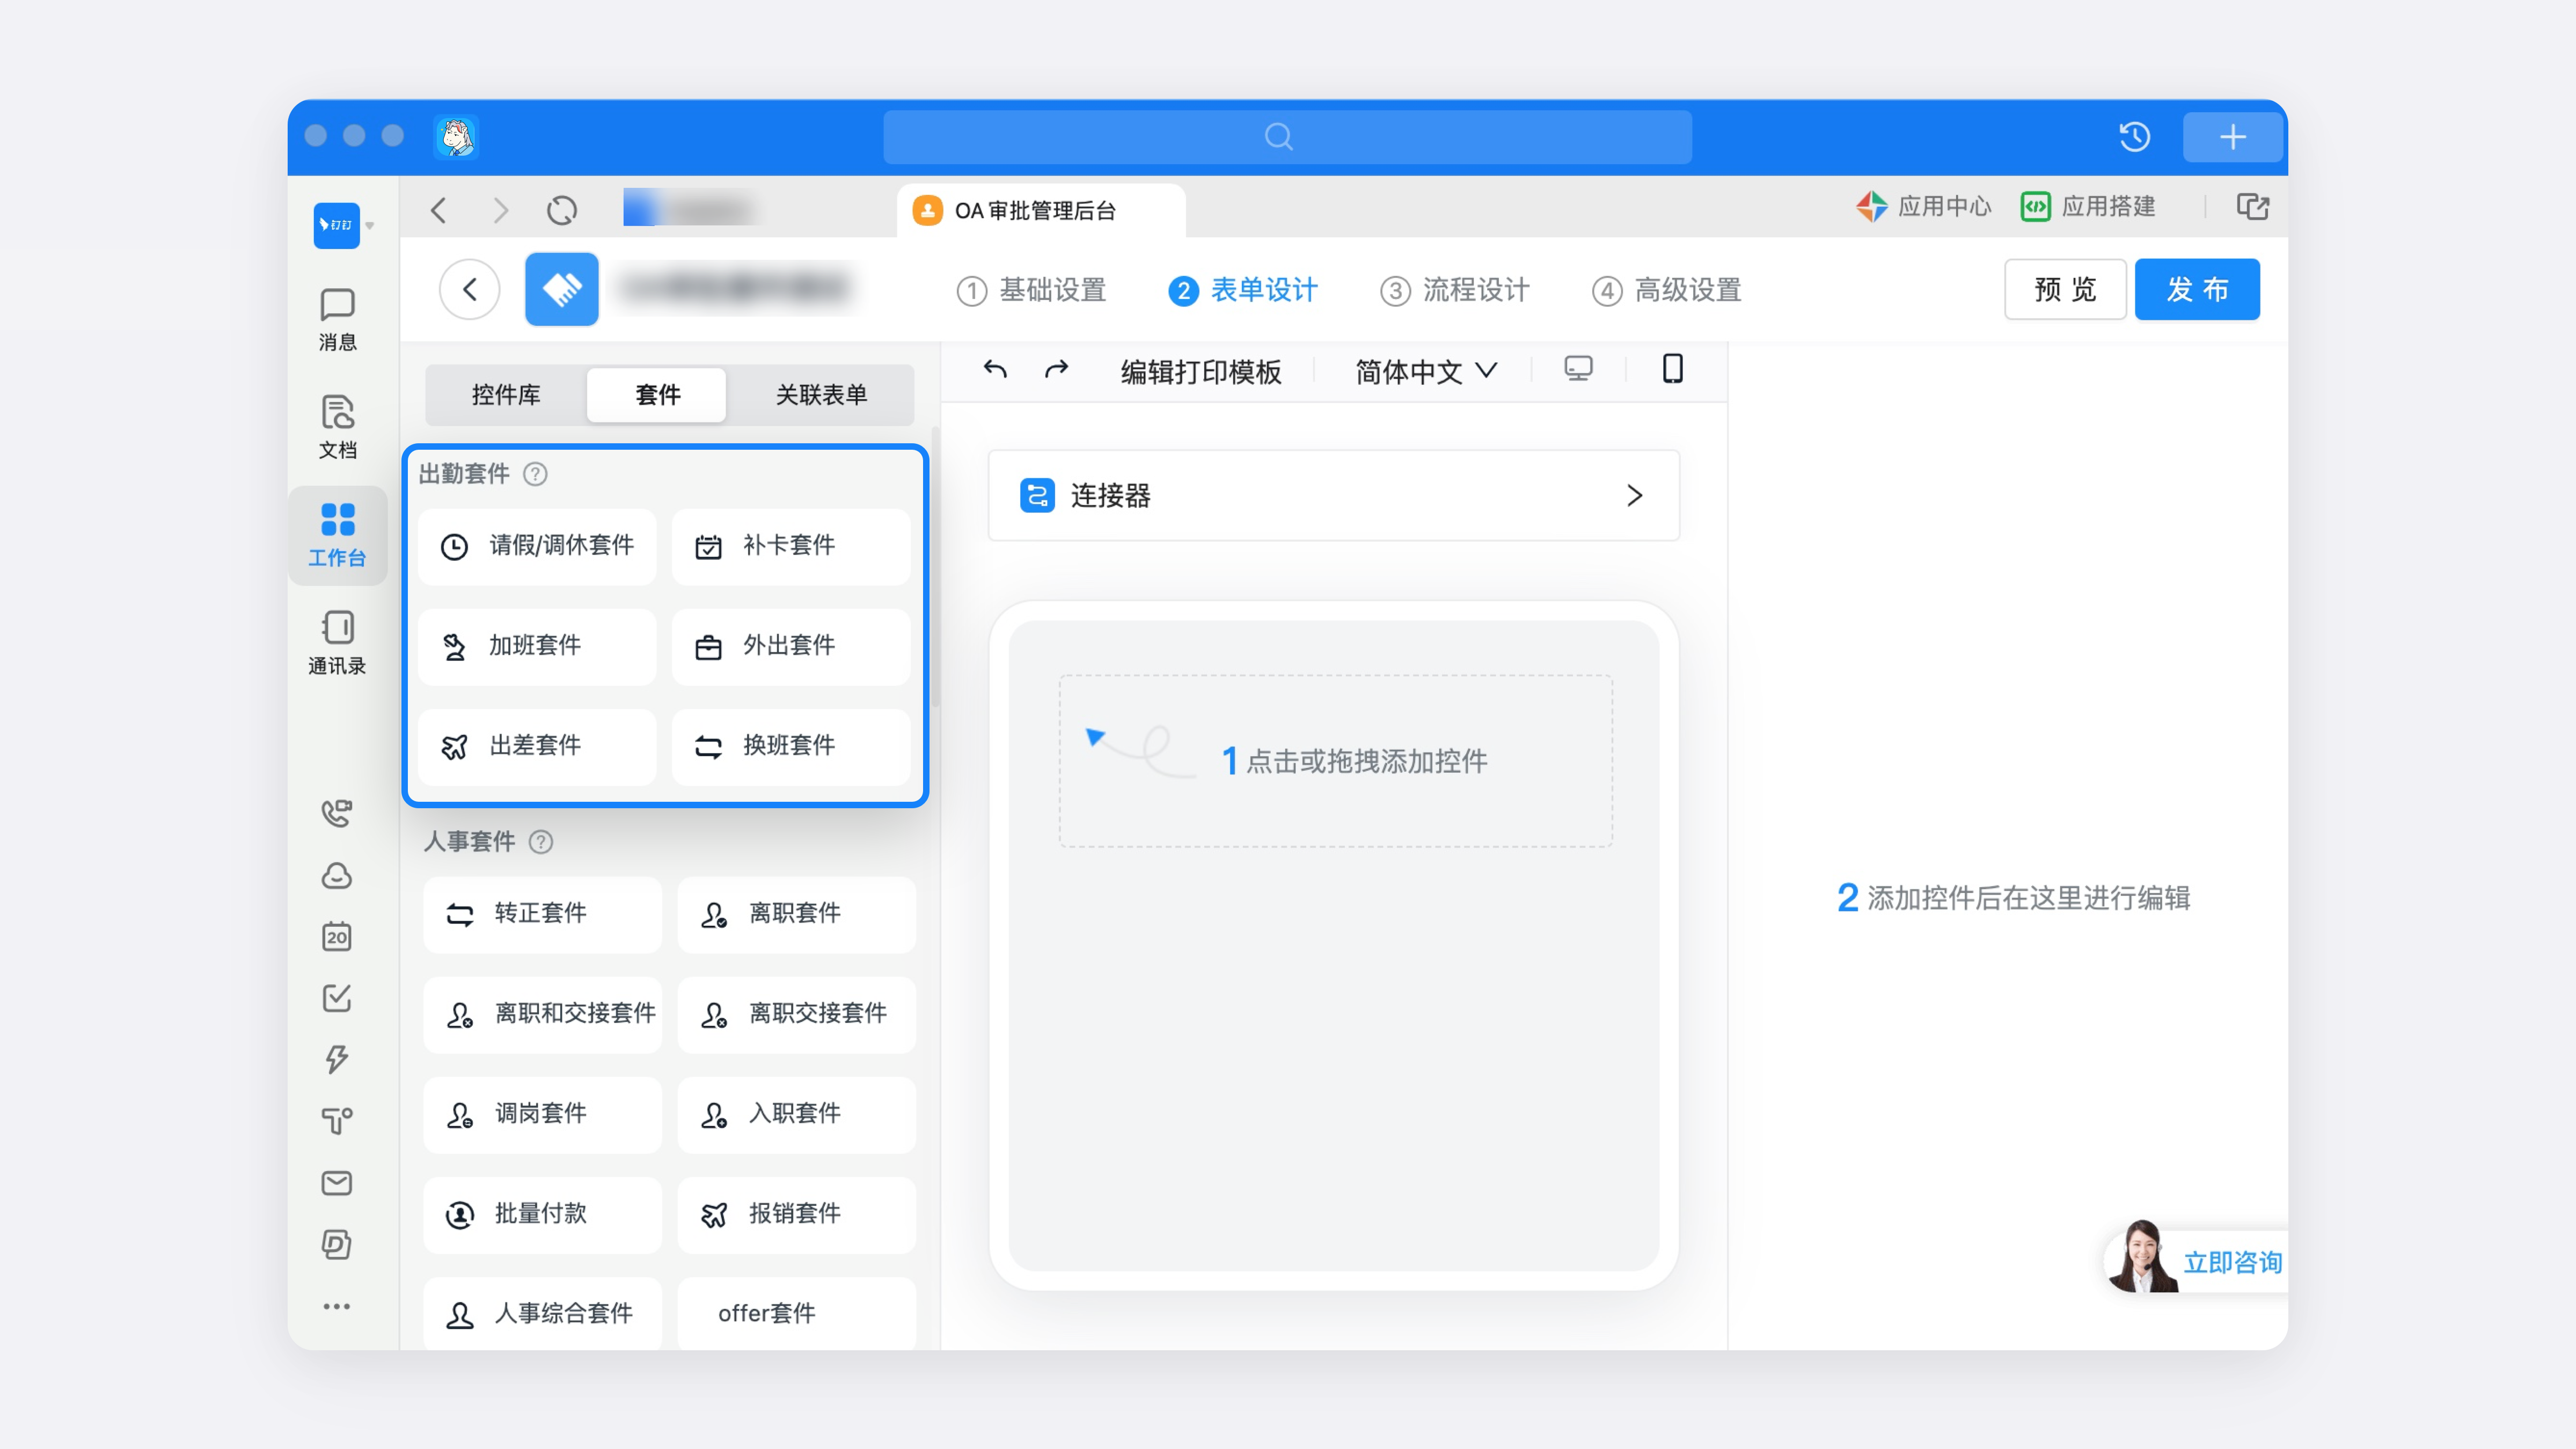Open the 简体中文 language dropdown

(x=1426, y=371)
